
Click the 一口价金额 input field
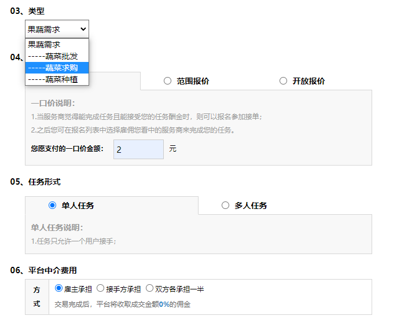click(138, 149)
